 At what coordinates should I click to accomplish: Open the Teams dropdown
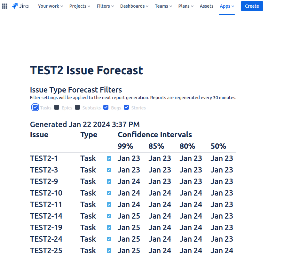click(x=163, y=6)
